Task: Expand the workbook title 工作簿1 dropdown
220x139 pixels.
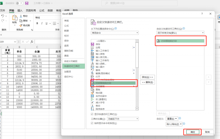Action: 52,3
